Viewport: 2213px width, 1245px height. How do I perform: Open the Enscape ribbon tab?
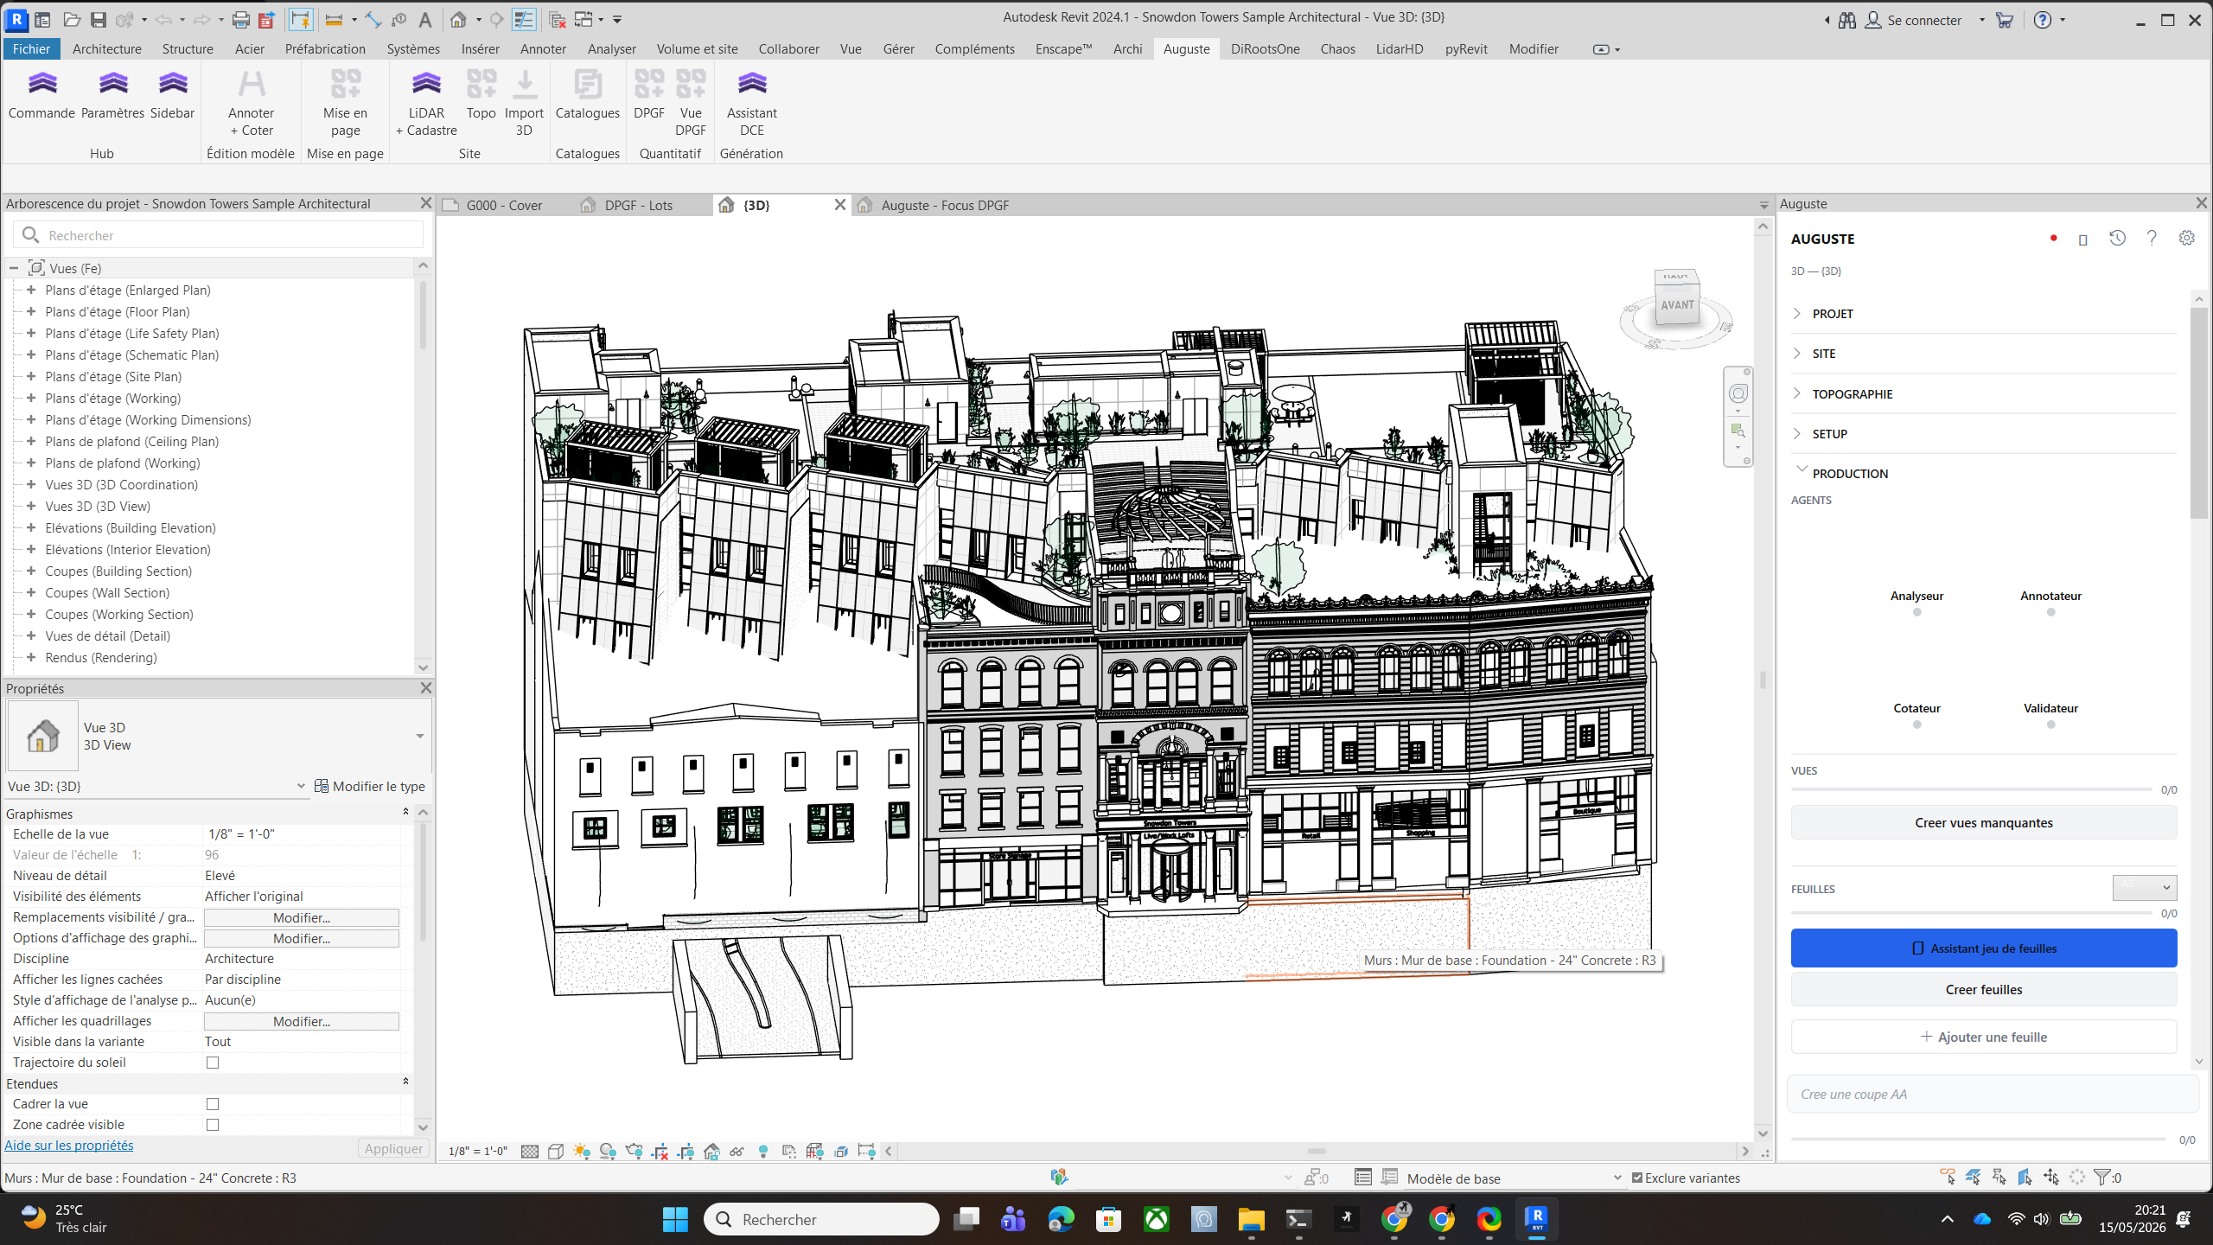pyautogui.click(x=1063, y=49)
